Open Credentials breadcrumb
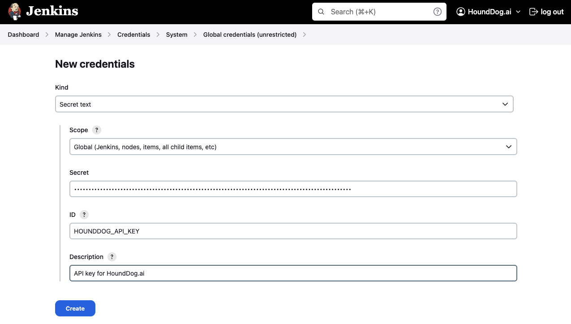This screenshot has height=324, width=571. 134,35
